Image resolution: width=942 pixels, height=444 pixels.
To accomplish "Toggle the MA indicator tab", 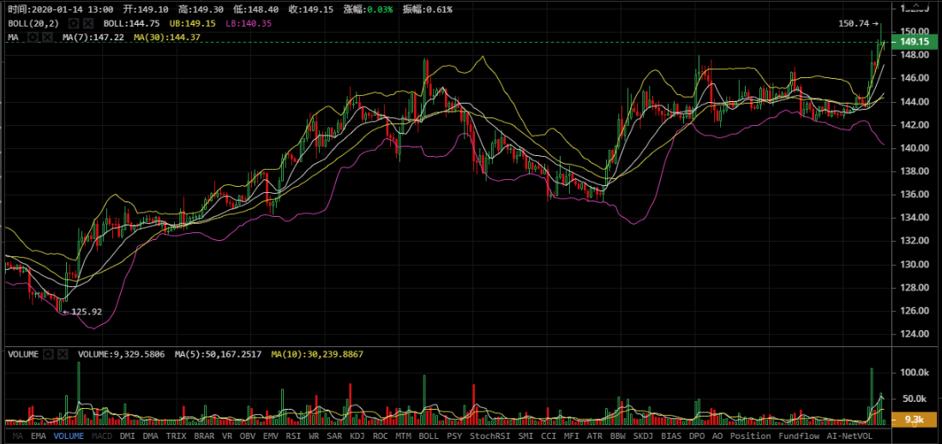I will [17, 436].
